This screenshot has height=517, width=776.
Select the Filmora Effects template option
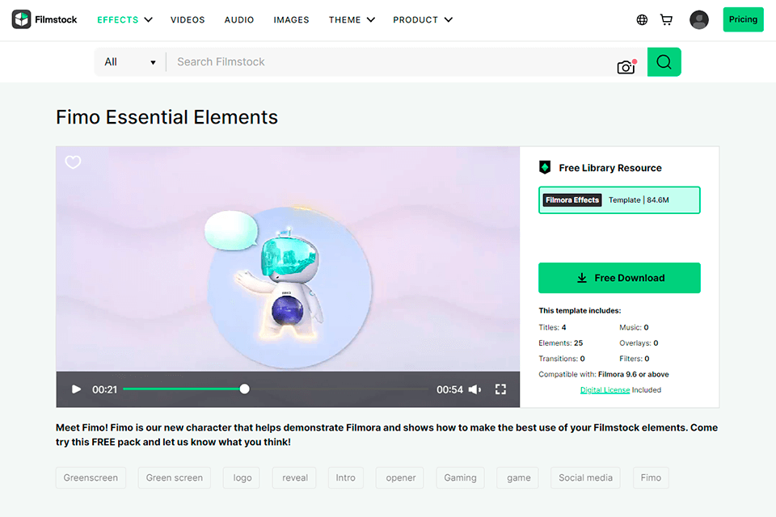[x=619, y=200]
